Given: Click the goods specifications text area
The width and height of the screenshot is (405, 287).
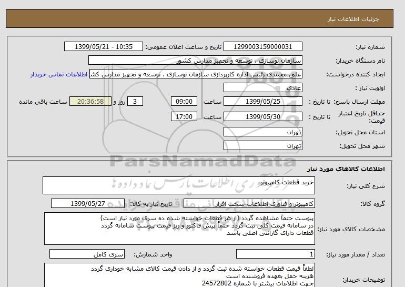Looking at the screenshot, I should (x=179, y=229).
